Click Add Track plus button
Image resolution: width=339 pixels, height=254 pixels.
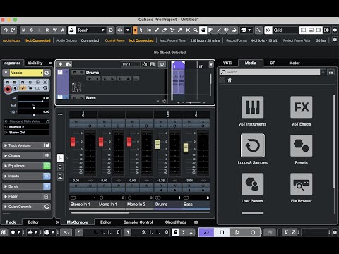pos(60,64)
